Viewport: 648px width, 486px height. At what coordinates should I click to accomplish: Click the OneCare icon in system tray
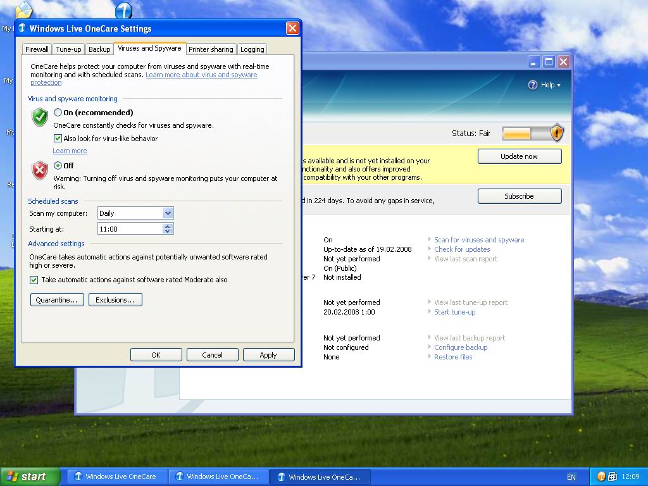point(601,477)
